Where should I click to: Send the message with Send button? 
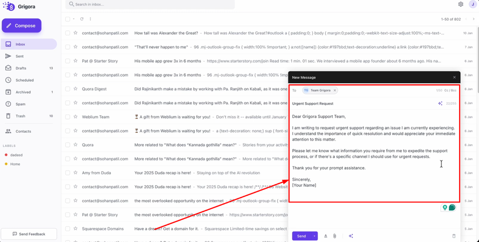coord(301,236)
